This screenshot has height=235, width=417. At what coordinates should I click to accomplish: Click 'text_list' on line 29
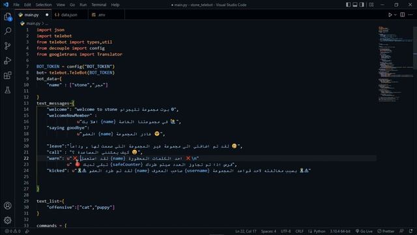click(x=48, y=201)
